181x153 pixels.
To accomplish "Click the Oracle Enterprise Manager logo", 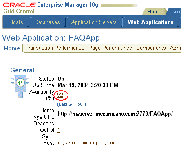I will 51,5.
